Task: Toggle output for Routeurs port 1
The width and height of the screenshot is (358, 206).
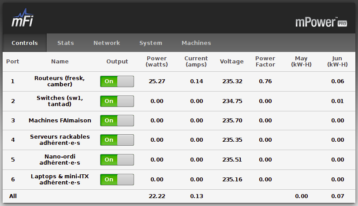Action: (117, 81)
